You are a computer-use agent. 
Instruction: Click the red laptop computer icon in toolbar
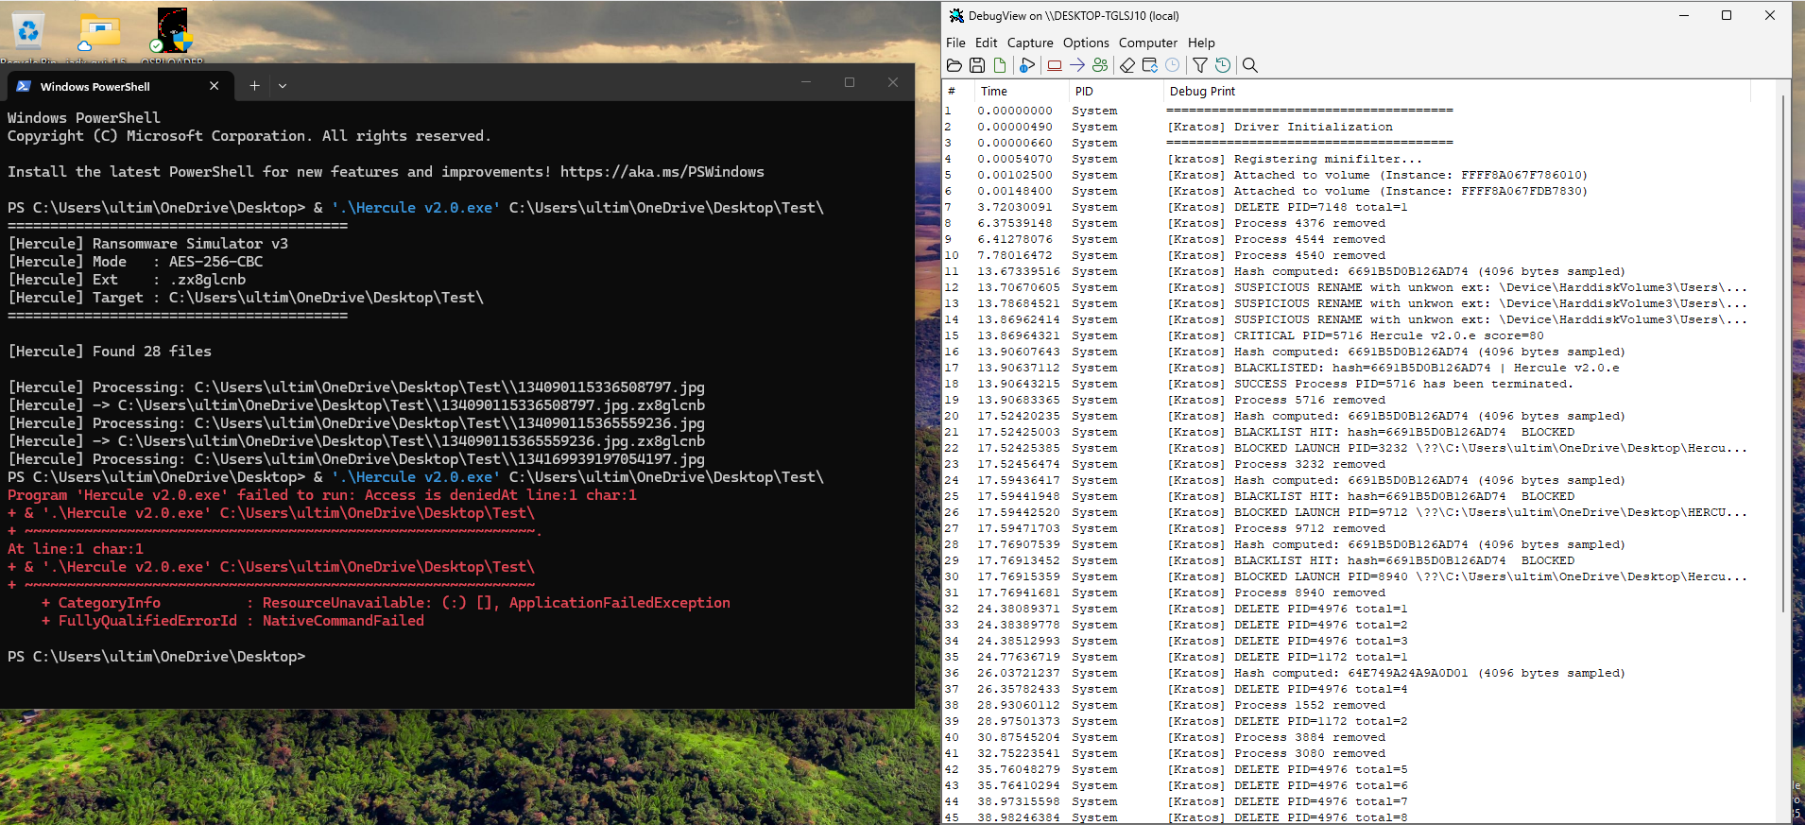[x=1055, y=65]
